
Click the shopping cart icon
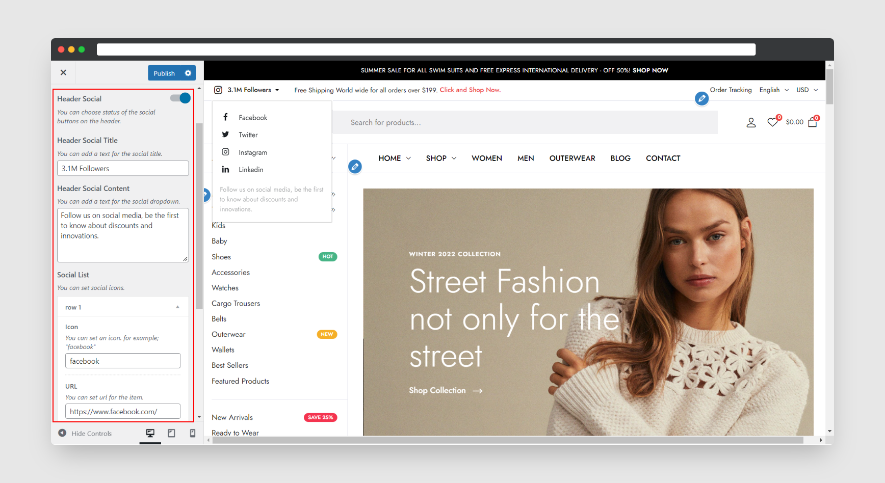(x=812, y=122)
